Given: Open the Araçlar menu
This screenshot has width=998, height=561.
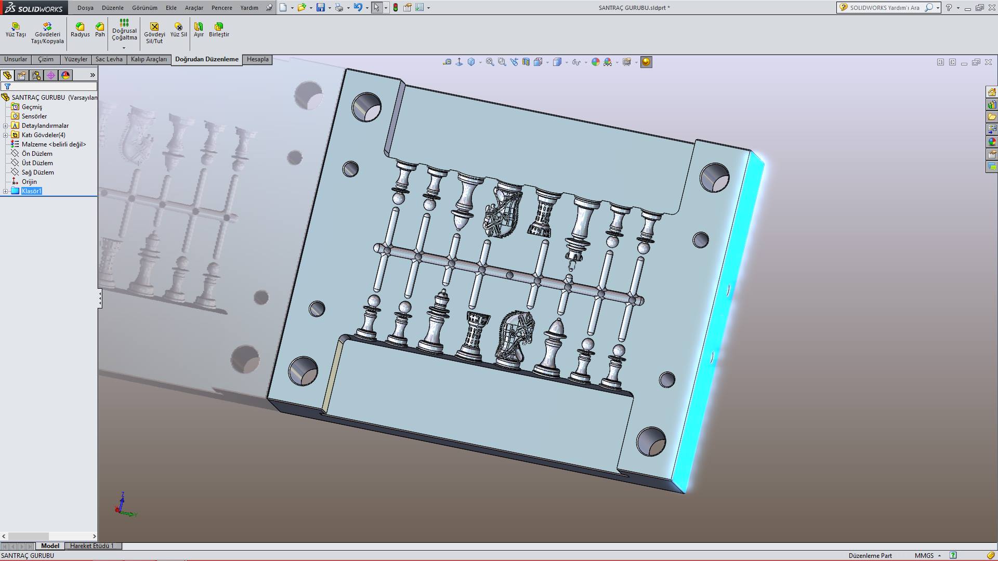Looking at the screenshot, I should 194,8.
